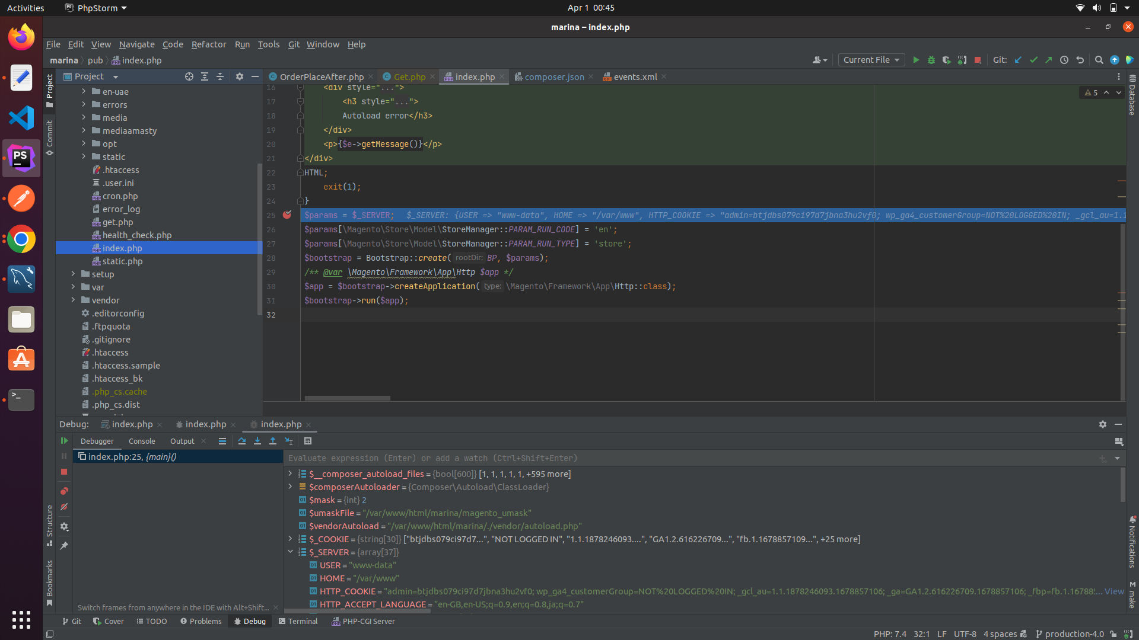Pin the debug tab with pin icon
The image size is (1139, 640).
64,545
